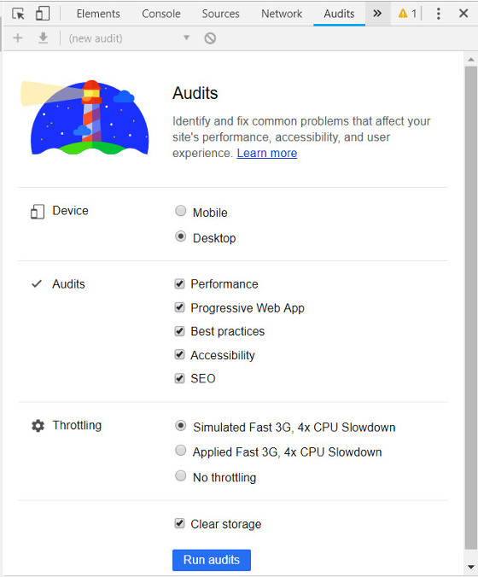The image size is (478, 577).
Task: Click the clear all circle icon
Action: [210, 38]
